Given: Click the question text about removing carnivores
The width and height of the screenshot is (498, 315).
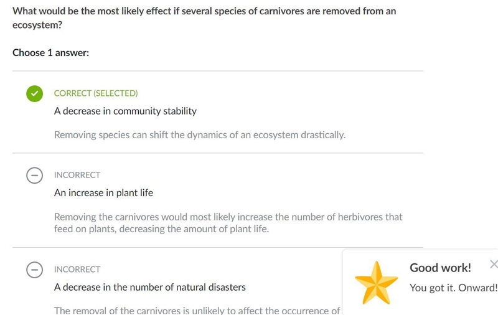Looking at the screenshot, I should (x=204, y=18).
